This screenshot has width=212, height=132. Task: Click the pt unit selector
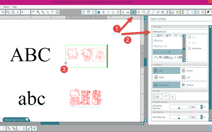173,97
